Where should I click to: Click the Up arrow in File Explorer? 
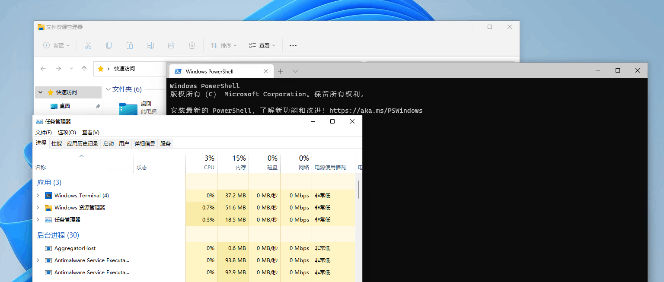[x=84, y=69]
